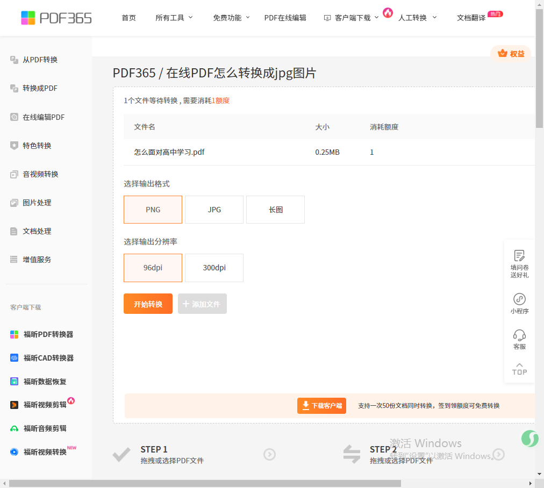This screenshot has height=488, width=544.
Task: Click the 开始转换 button
Action: click(148, 304)
